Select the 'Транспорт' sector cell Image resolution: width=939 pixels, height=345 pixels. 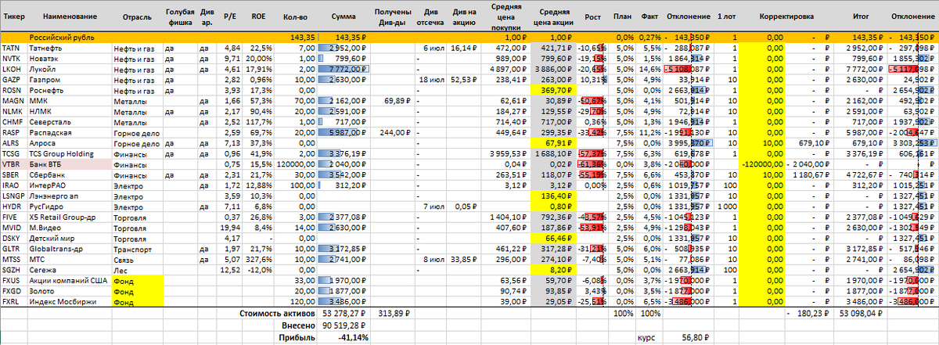tap(139, 250)
